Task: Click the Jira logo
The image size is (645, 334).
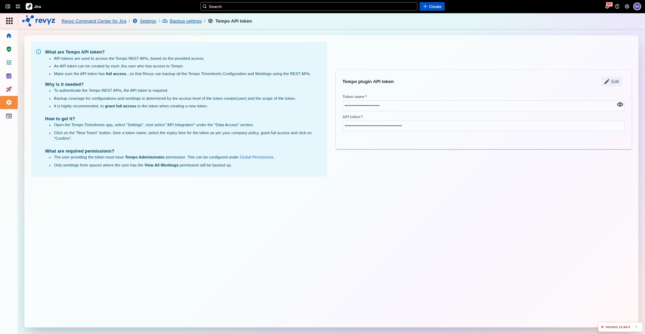Action: pyautogui.click(x=33, y=7)
